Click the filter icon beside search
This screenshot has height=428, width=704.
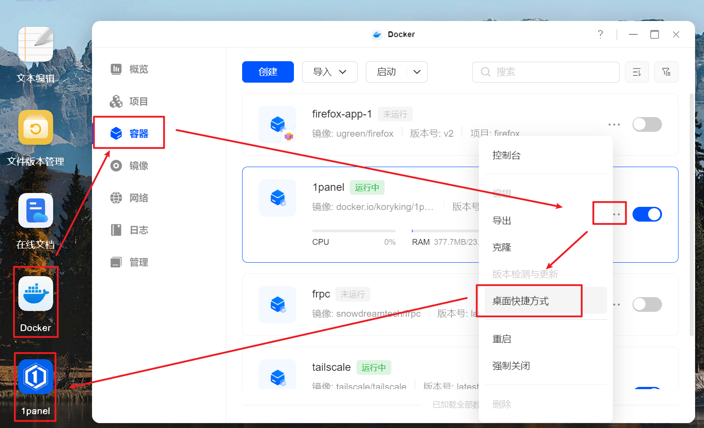click(666, 72)
